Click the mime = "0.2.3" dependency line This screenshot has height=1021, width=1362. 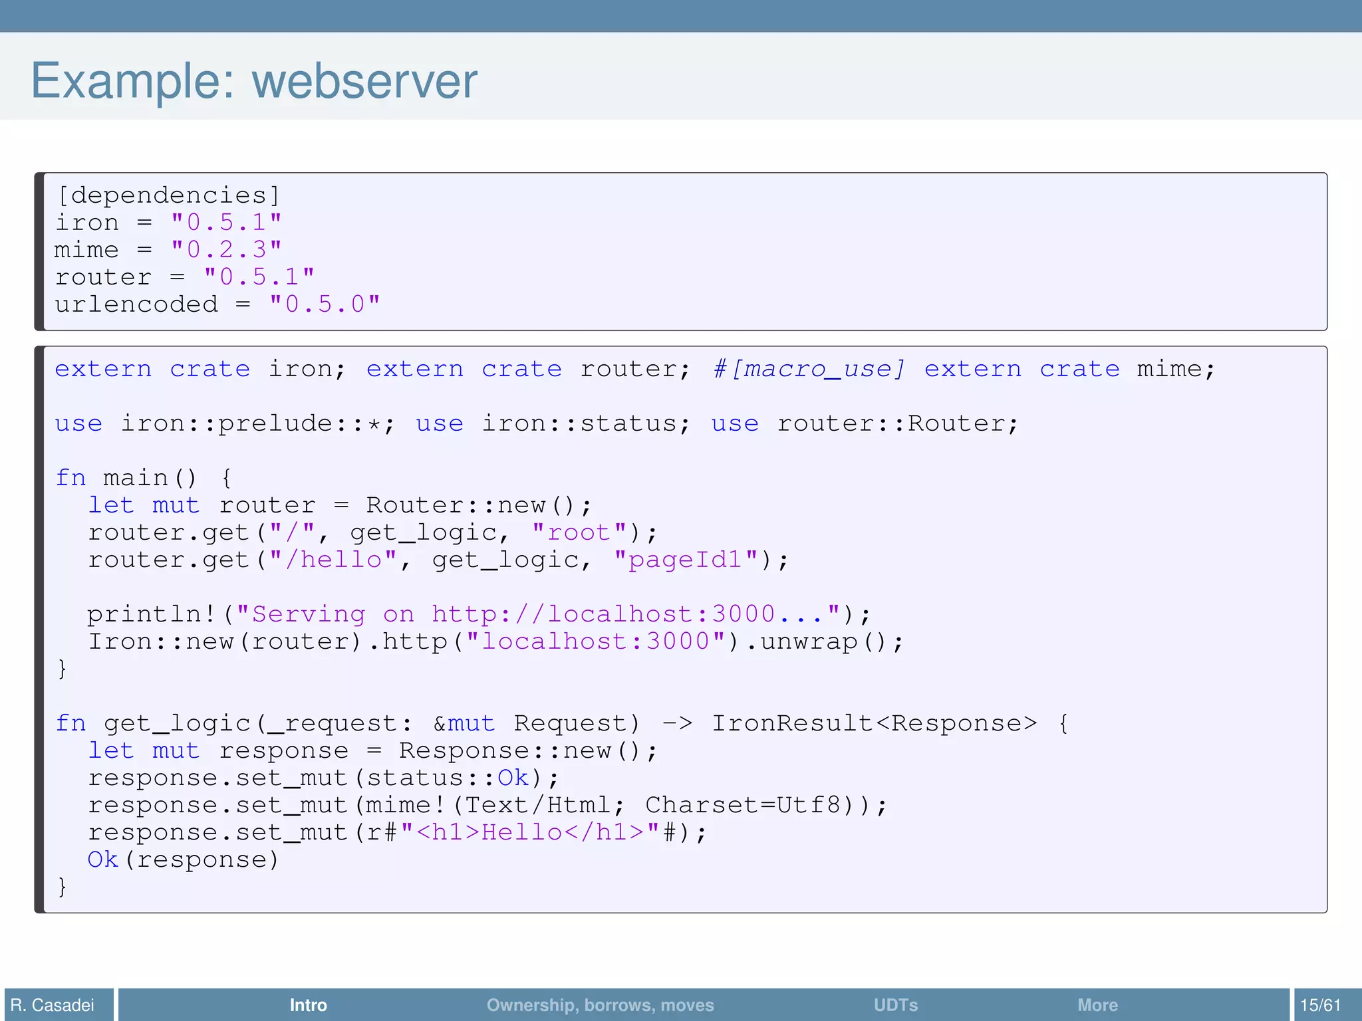[x=168, y=250]
